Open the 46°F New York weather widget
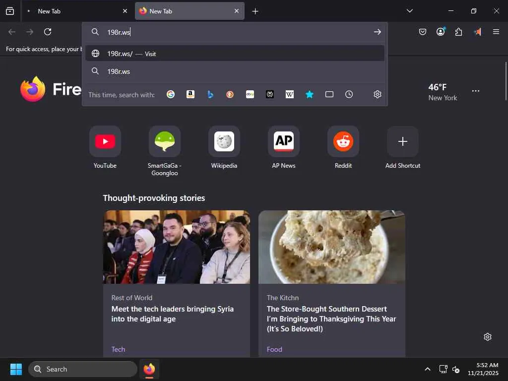 coord(443,92)
